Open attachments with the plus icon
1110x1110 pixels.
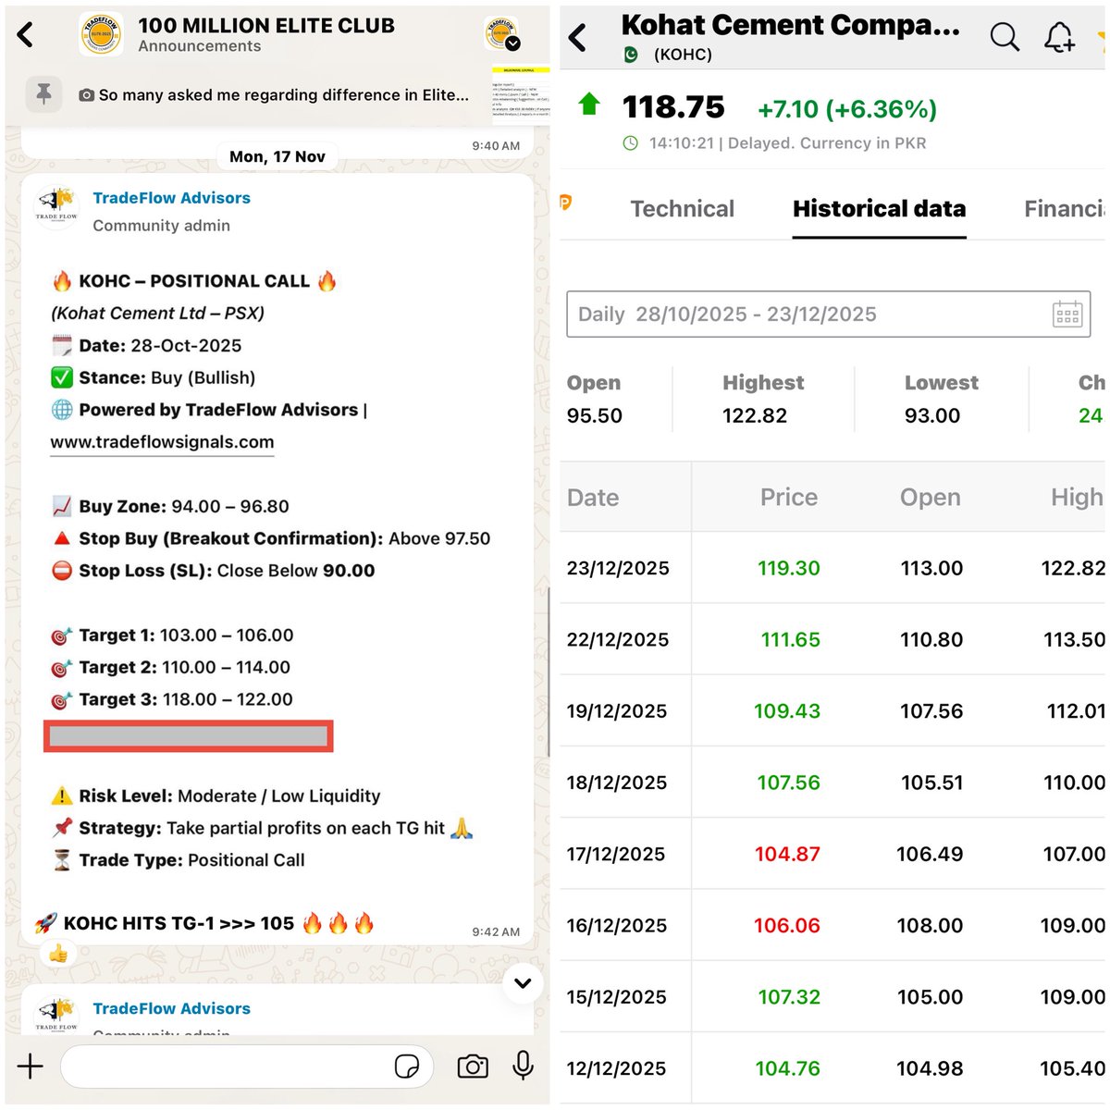[31, 1067]
